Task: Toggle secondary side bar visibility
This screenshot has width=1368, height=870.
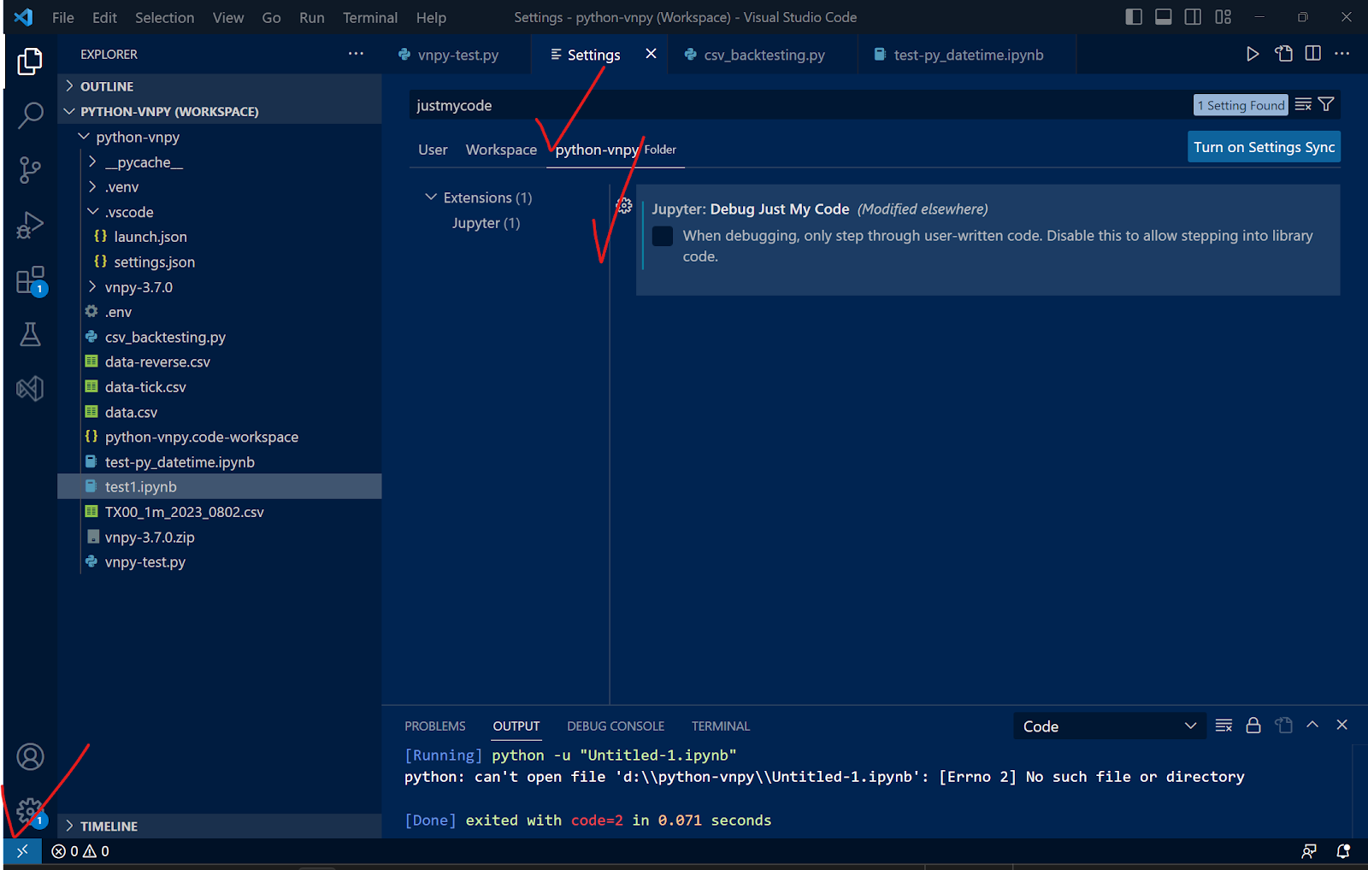Action: [x=1194, y=17]
